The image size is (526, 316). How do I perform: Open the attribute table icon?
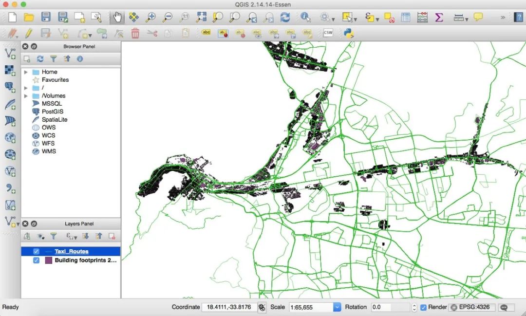(406, 17)
